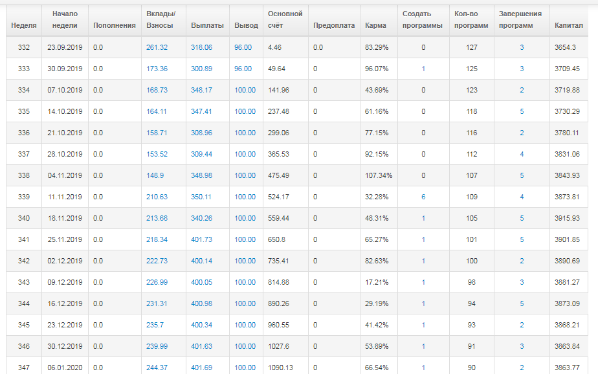Open deposits value 231.31
The height and width of the screenshot is (374, 598).
pos(157,303)
